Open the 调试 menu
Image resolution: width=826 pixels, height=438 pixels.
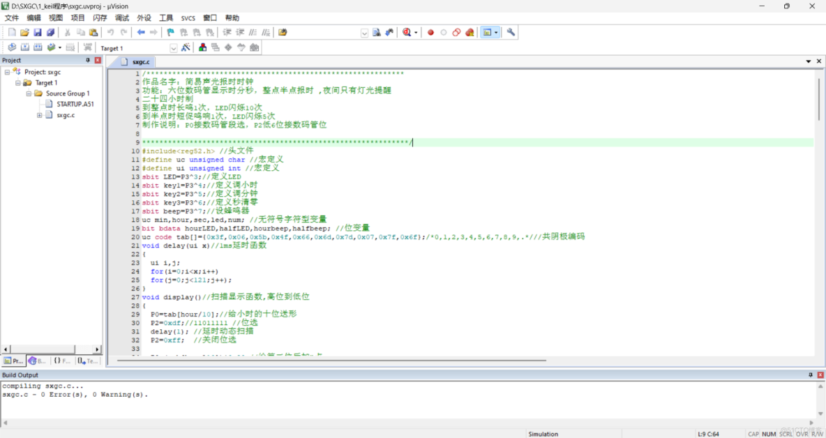click(x=121, y=18)
